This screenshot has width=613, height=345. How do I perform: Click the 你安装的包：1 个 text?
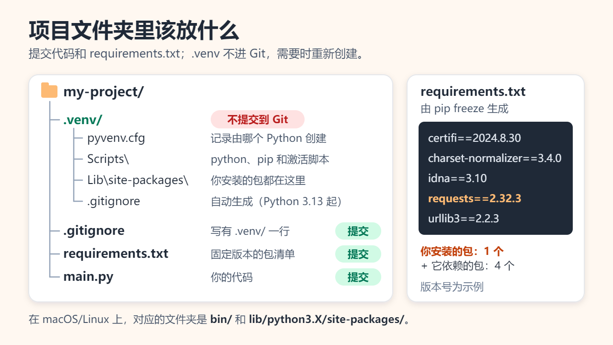462,251
